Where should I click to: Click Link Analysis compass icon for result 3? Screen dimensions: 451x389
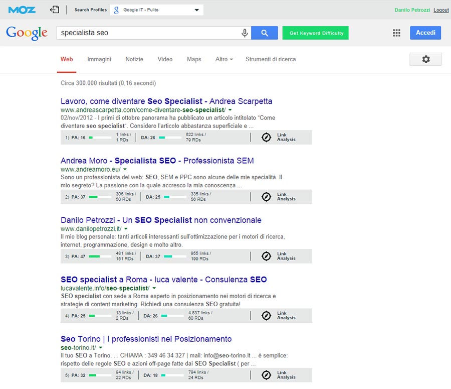267,256
